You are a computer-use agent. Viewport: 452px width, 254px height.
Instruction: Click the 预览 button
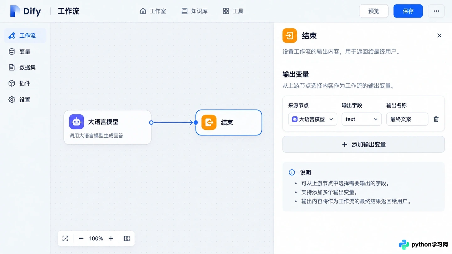pos(374,11)
